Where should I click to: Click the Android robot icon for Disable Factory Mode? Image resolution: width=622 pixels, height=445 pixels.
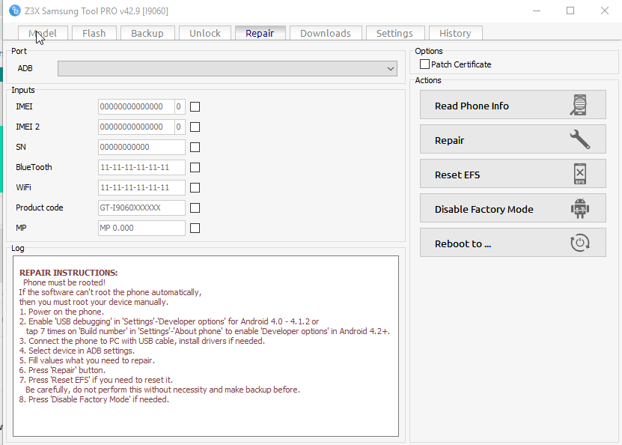click(x=579, y=208)
